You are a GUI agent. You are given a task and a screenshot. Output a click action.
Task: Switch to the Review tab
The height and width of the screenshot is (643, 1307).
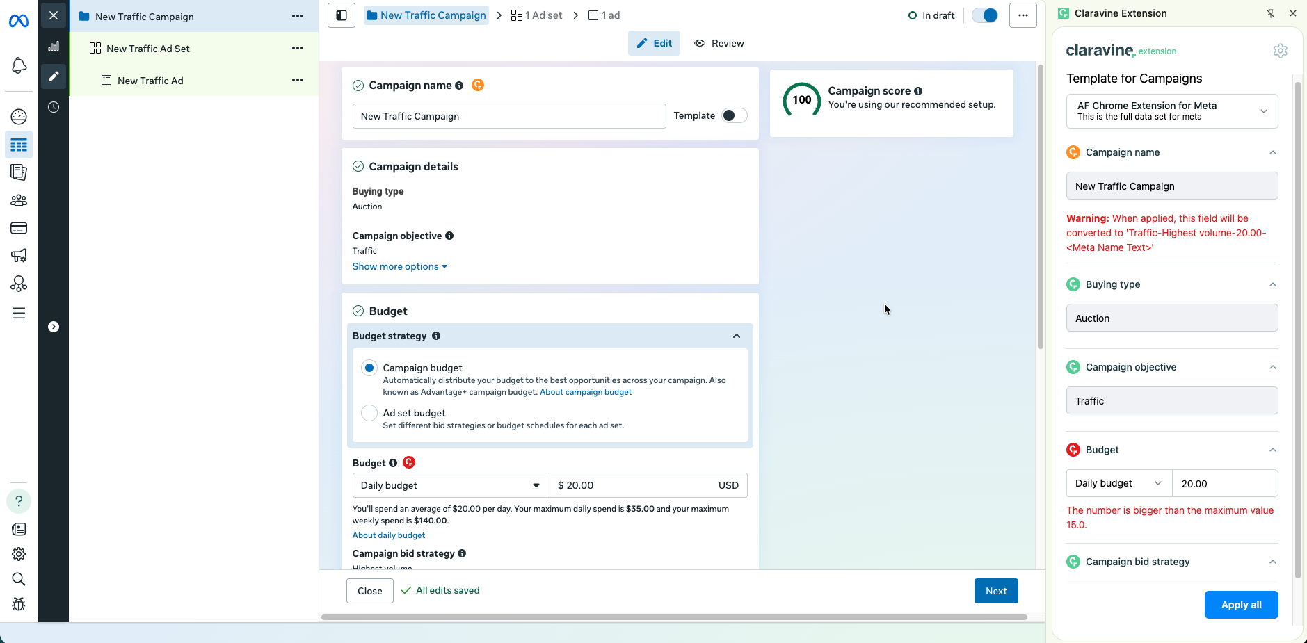click(719, 43)
